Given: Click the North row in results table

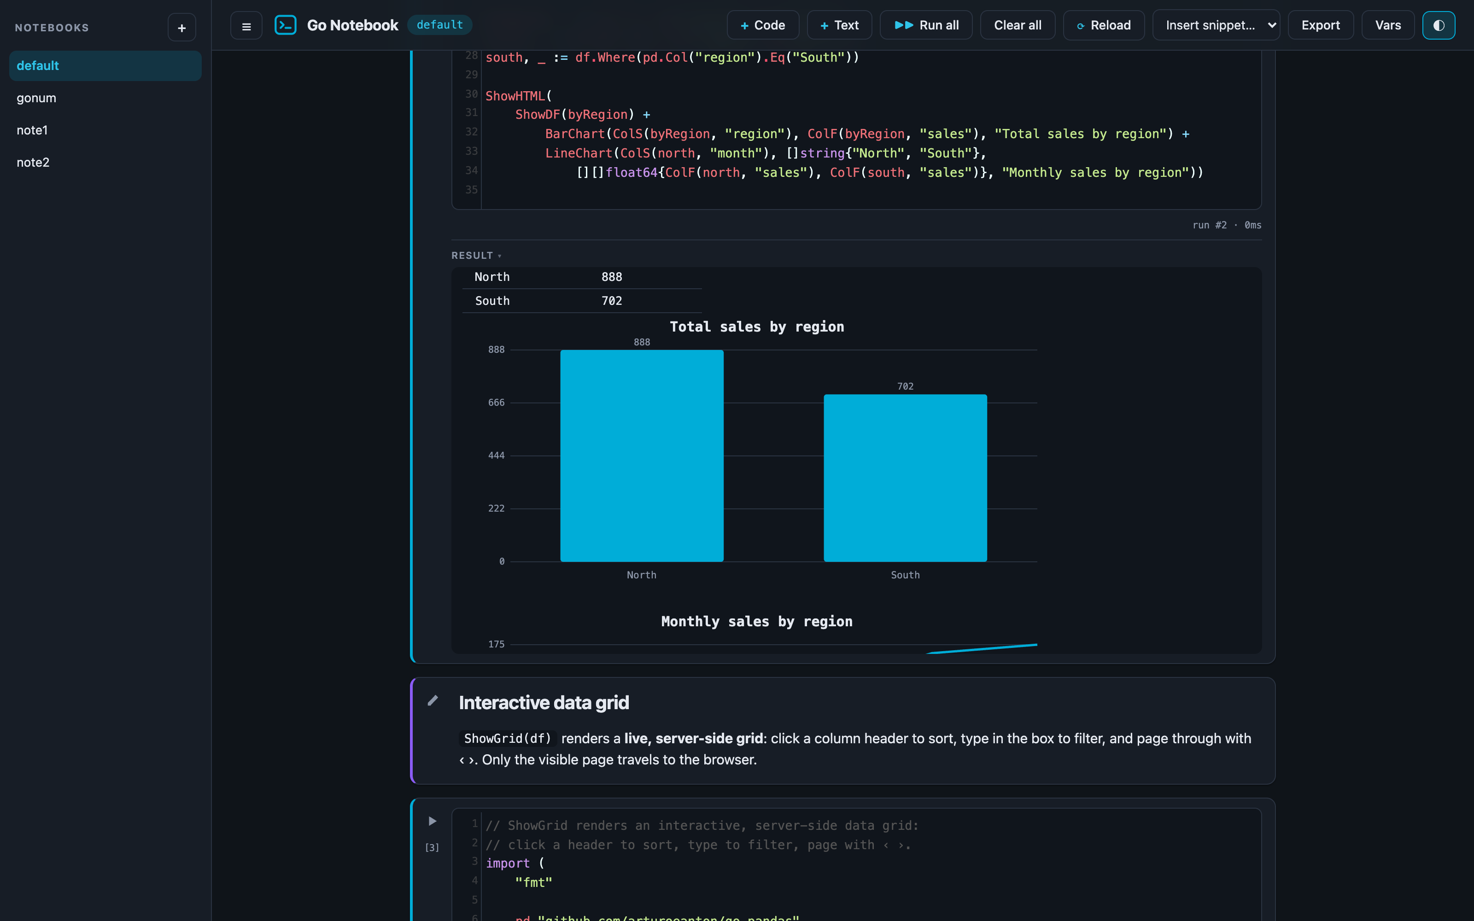Looking at the screenshot, I should click(x=582, y=277).
